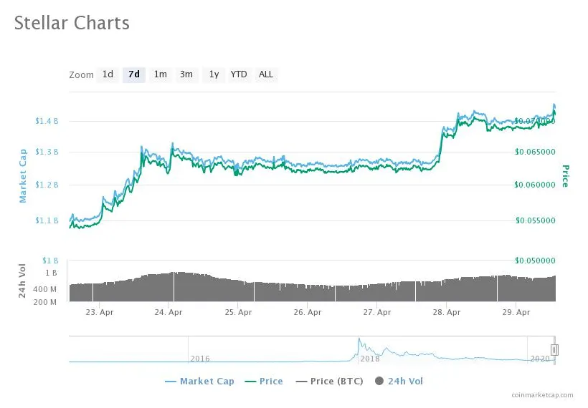Set zoom range to 3m
This screenshot has height=408, width=588.
tap(186, 74)
